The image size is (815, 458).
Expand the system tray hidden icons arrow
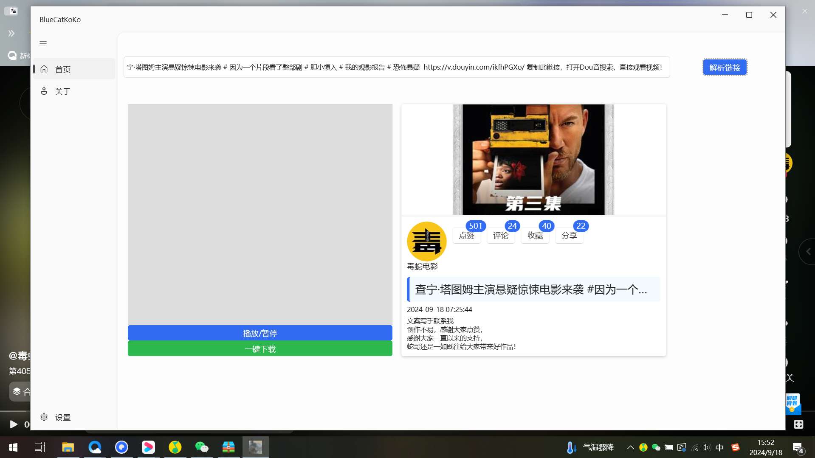tap(631, 447)
